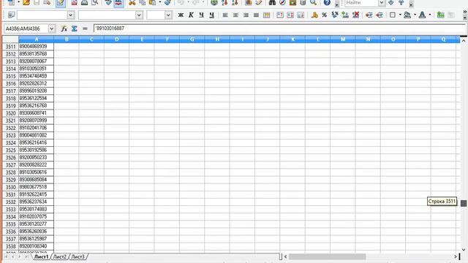Viewport: 468px width, 263px height.
Task: Switch to the Лист2 sheet tab
Action: tap(60, 256)
